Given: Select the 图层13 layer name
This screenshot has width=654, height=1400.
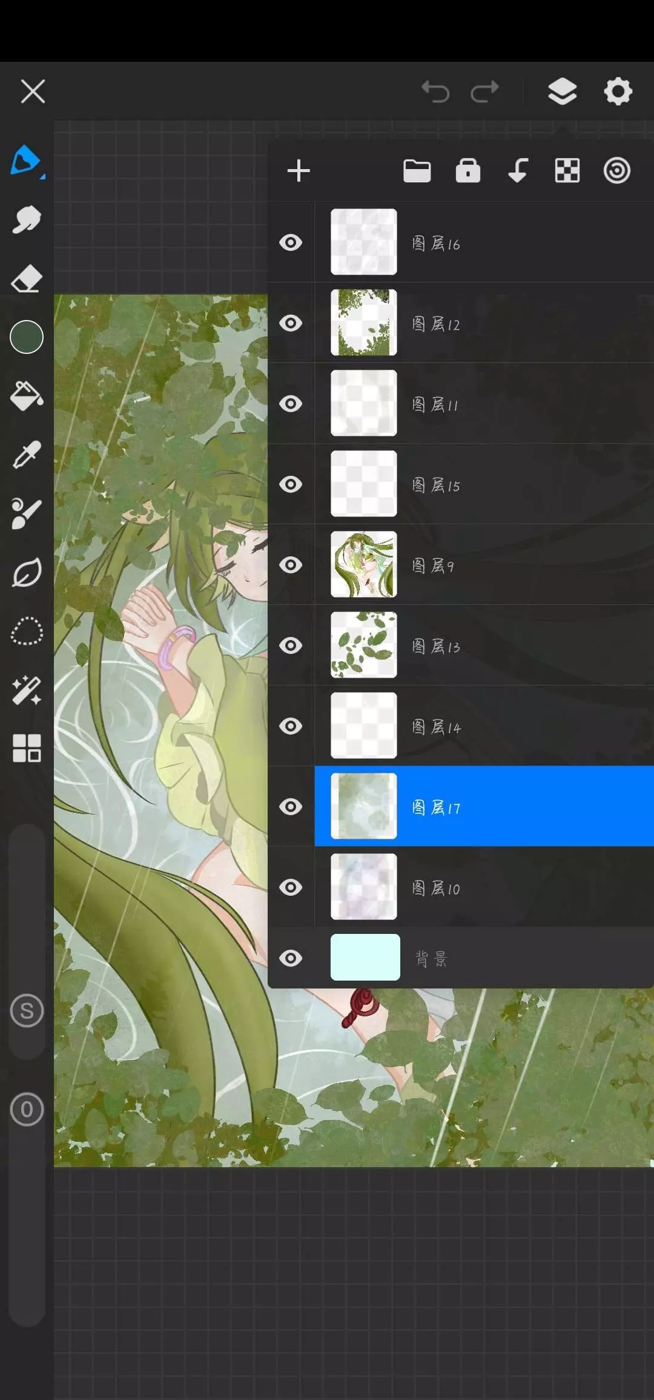Looking at the screenshot, I should (436, 647).
